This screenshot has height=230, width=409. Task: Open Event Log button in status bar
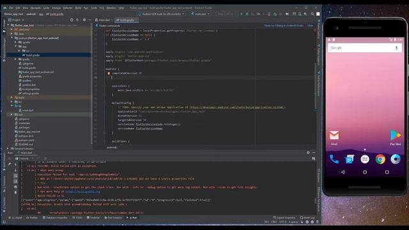pos(307,217)
